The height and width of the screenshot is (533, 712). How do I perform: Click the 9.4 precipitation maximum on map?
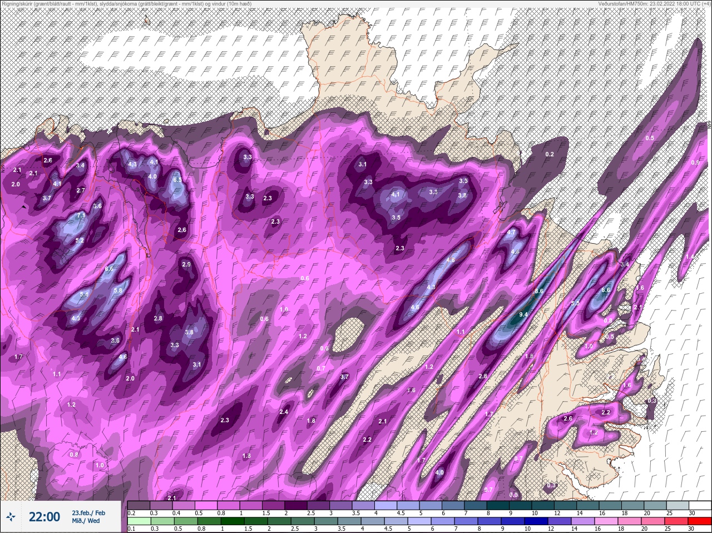click(523, 315)
